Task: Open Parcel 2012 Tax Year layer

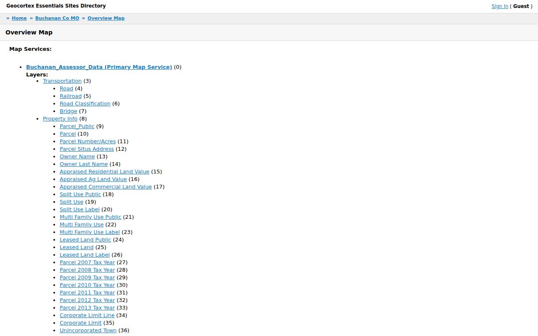Action: click(87, 300)
